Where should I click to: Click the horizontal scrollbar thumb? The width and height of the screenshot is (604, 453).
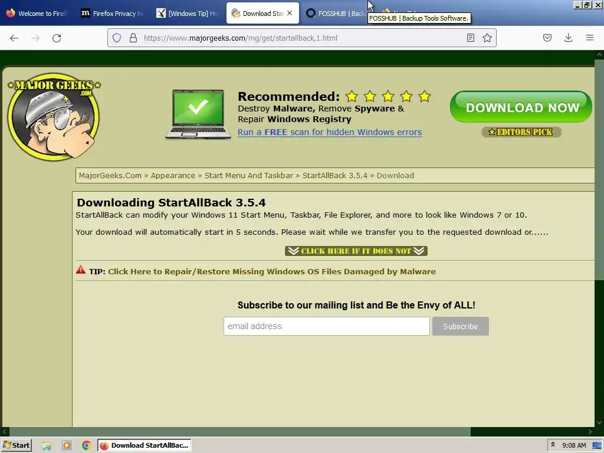point(239,432)
